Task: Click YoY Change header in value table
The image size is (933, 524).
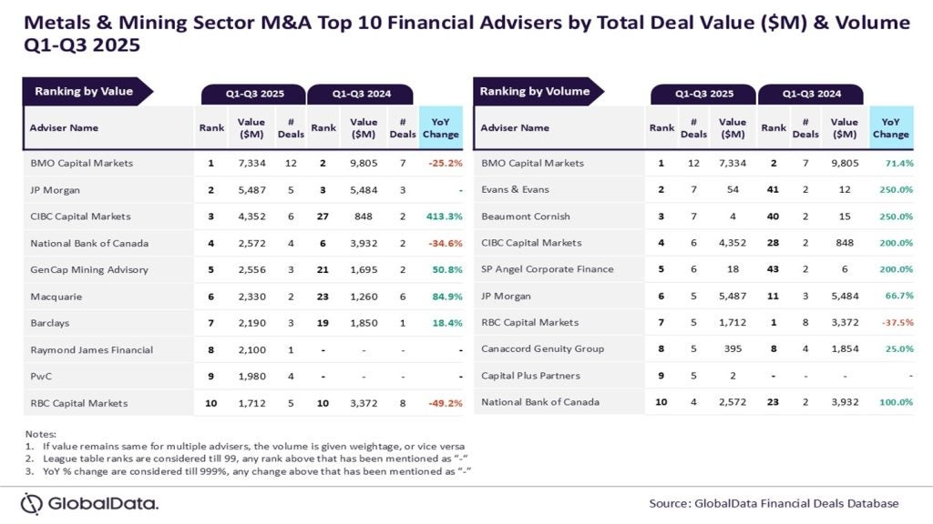Action: [x=441, y=128]
